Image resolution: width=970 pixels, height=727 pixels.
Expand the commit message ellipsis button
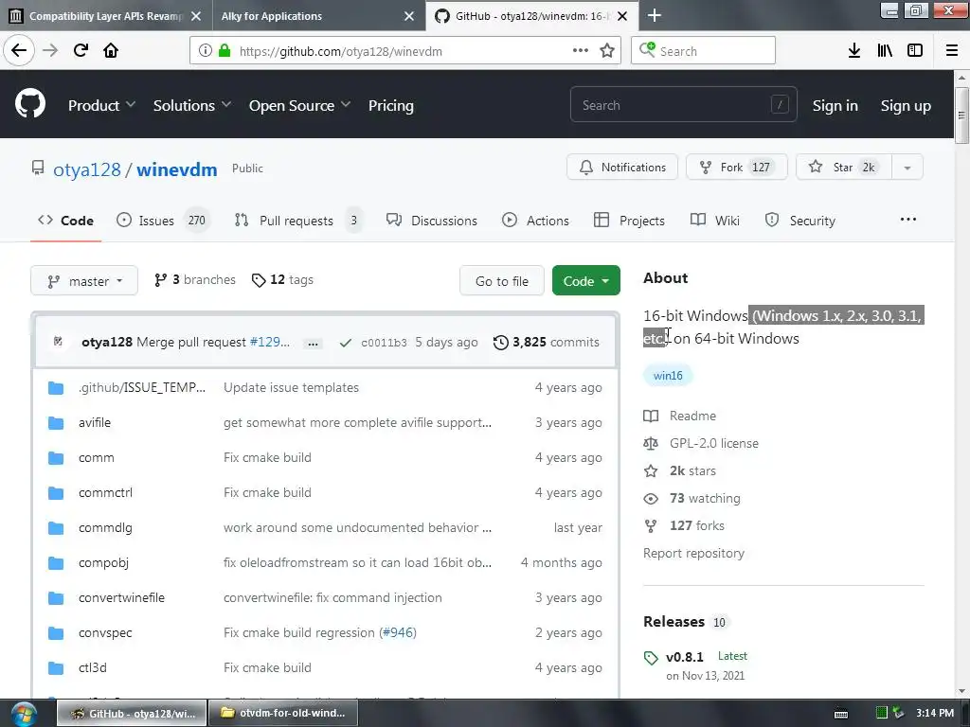point(313,343)
